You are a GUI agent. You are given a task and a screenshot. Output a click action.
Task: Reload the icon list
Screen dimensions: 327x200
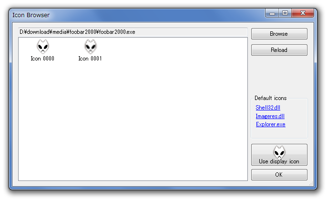pyautogui.click(x=279, y=50)
